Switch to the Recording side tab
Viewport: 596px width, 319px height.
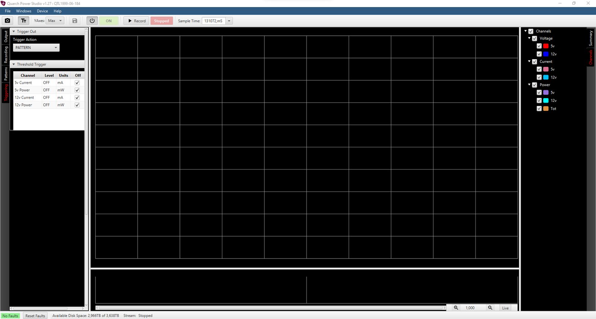(x=6, y=55)
